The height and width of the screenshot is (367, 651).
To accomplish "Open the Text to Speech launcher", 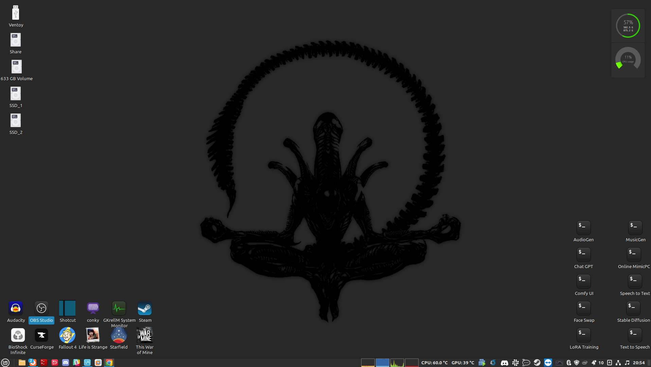I will pyautogui.click(x=634, y=338).
